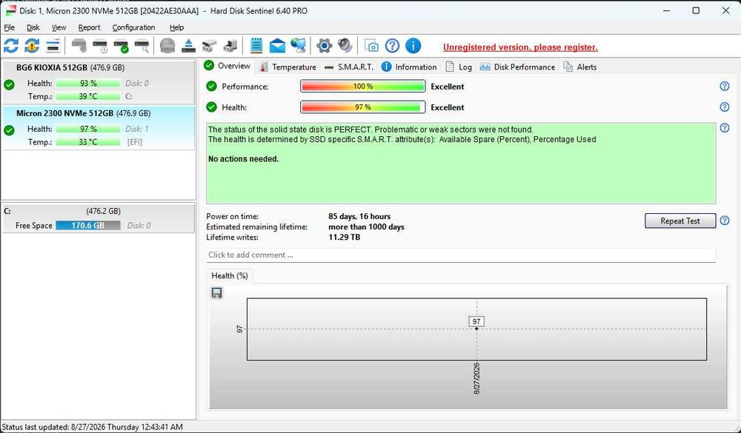Click the help icon beside Performance bar
741x433 pixels.
(x=725, y=87)
